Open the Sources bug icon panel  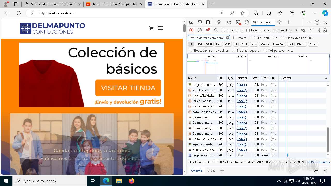247,22
